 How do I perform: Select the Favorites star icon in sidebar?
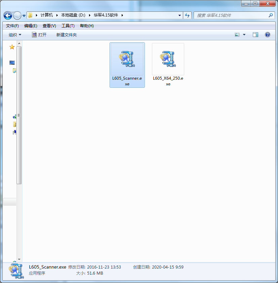tap(12, 47)
